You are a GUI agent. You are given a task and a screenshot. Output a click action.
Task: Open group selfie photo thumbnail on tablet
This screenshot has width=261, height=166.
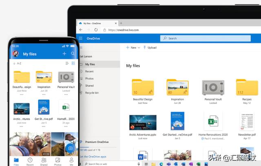tap(177, 155)
